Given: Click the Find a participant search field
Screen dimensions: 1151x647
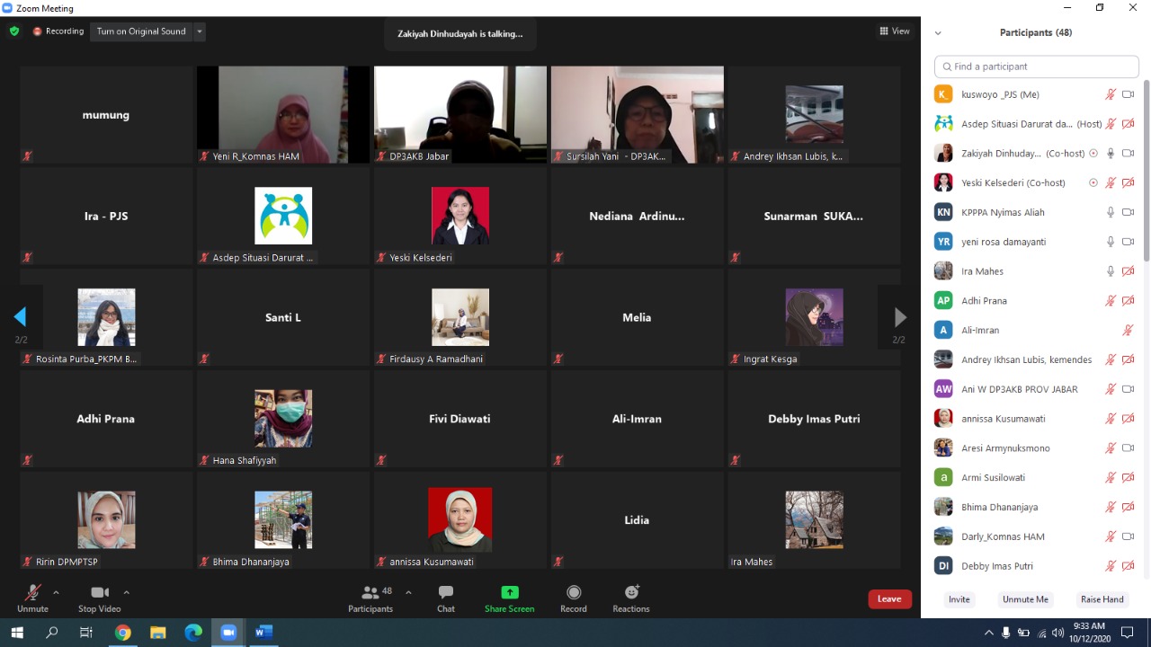Looking at the screenshot, I should tap(1037, 66).
